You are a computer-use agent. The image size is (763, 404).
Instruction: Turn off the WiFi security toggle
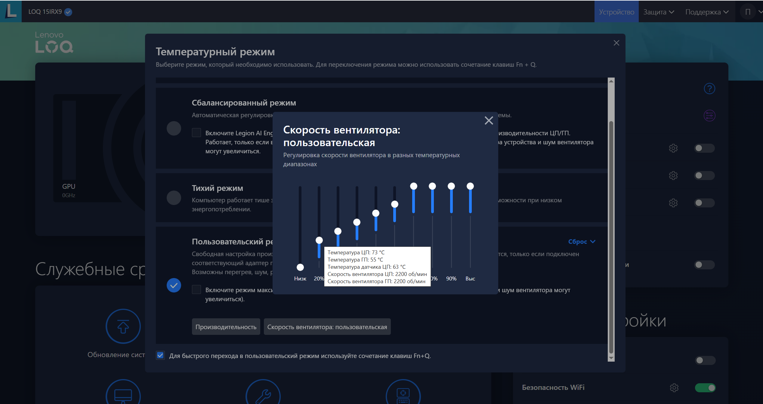[705, 388]
